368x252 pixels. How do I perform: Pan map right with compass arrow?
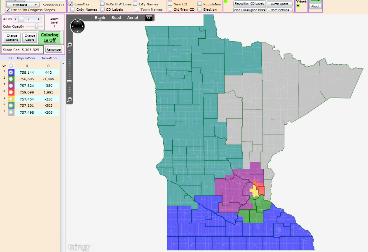pyautogui.click(x=82, y=26)
